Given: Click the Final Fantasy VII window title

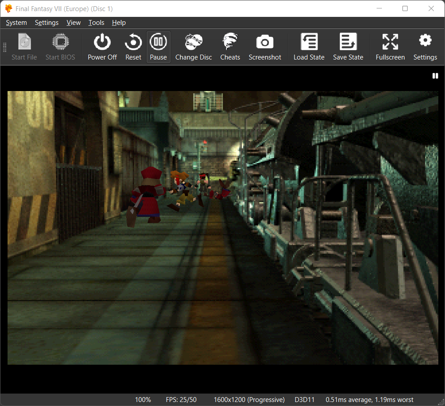Looking at the screenshot, I should (64, 9).
